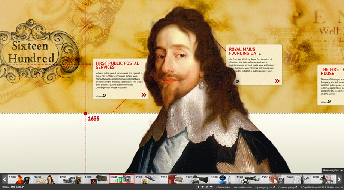This screenshot has height=190, width=344.
Task: Click the Facebook icon in the footer
Action: point(198,187)
